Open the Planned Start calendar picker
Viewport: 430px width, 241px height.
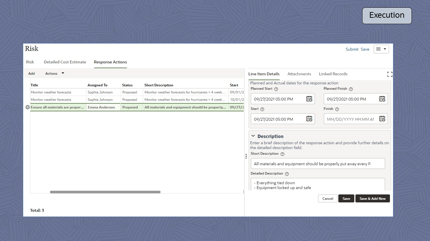[309, 99]
